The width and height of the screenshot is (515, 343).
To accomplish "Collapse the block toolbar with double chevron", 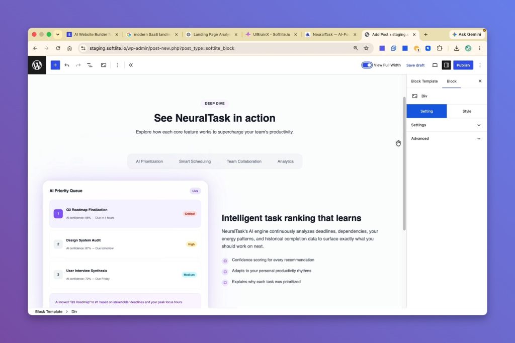I will (x=131, y=65).
